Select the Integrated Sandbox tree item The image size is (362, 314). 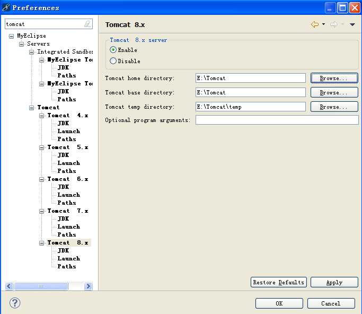[x=65, y=51]
